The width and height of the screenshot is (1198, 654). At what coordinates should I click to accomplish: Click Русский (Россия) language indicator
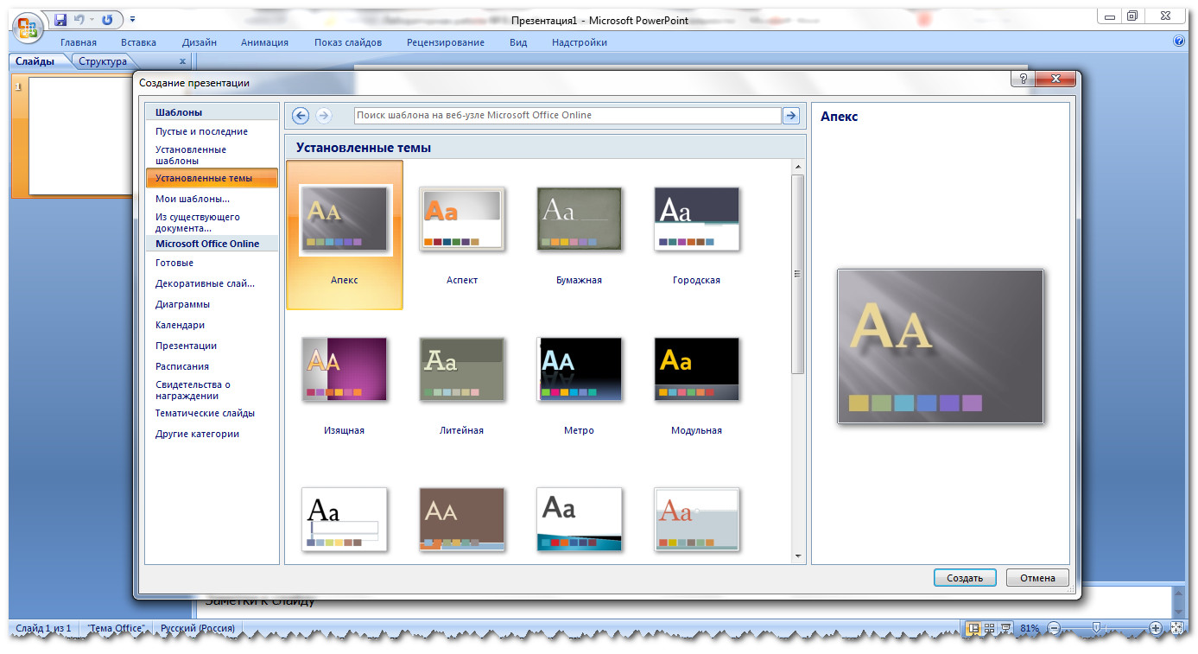(x=197, y=628)
